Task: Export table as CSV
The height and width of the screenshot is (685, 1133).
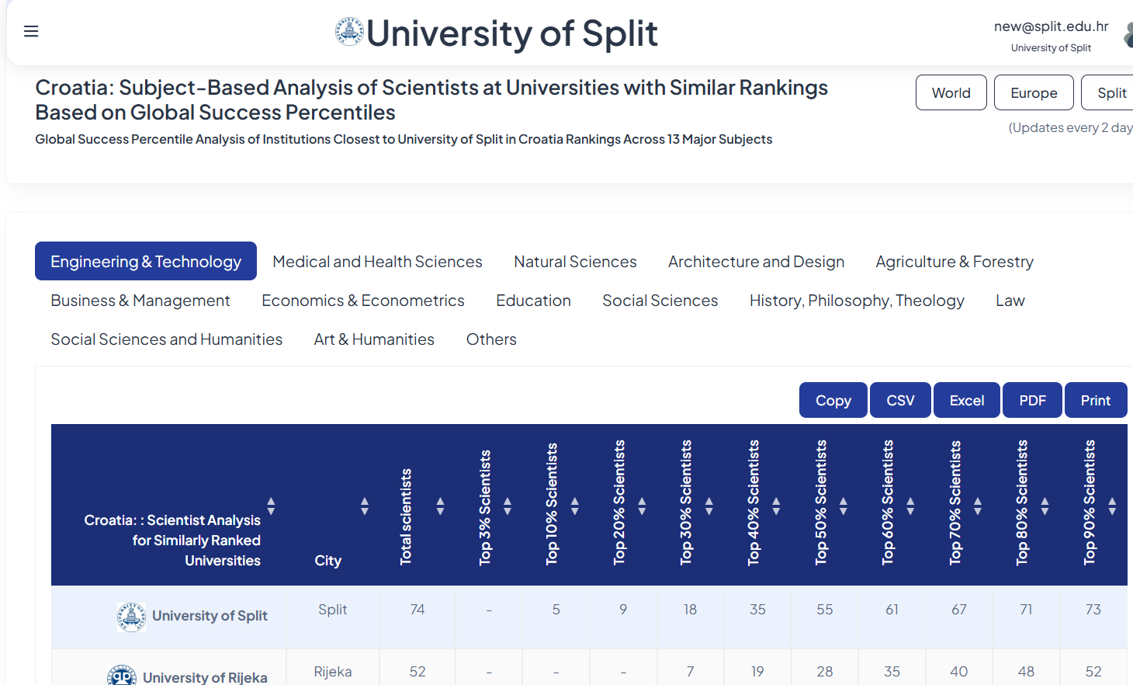Action: pyautogui.click(x=900, y=400)
